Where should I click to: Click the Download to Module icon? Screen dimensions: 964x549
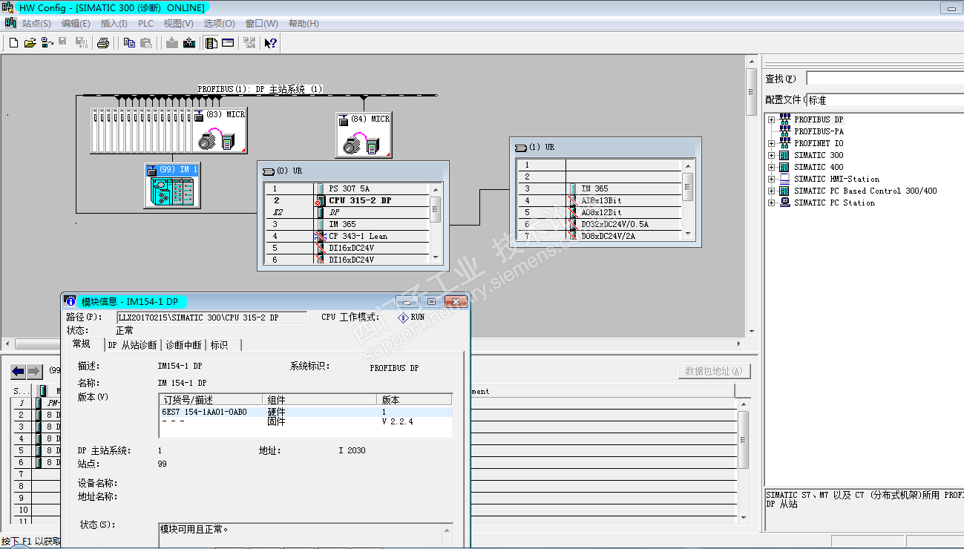coord(172,43)
